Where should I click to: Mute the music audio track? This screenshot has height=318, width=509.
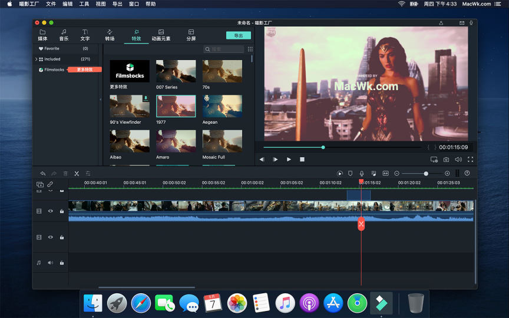50,263
